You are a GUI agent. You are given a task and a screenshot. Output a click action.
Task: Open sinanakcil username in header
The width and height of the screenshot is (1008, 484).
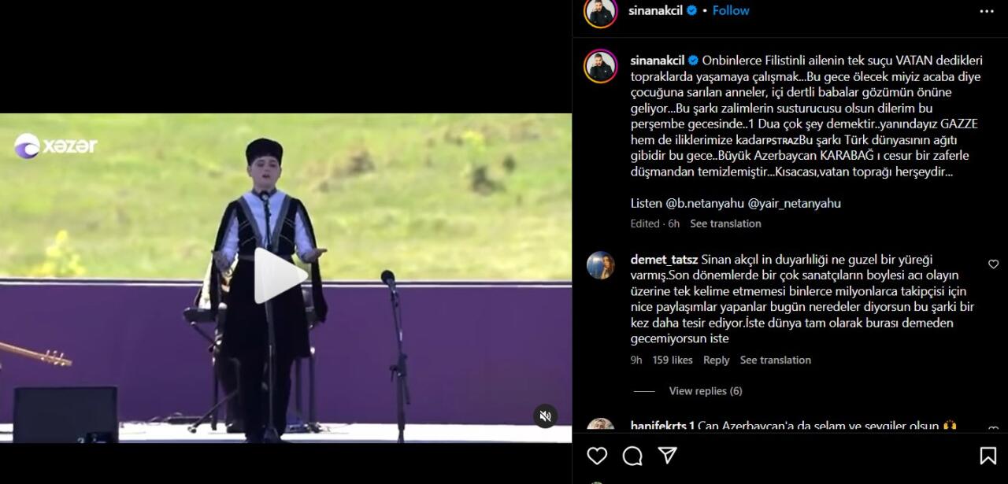[x=656, y=10]
